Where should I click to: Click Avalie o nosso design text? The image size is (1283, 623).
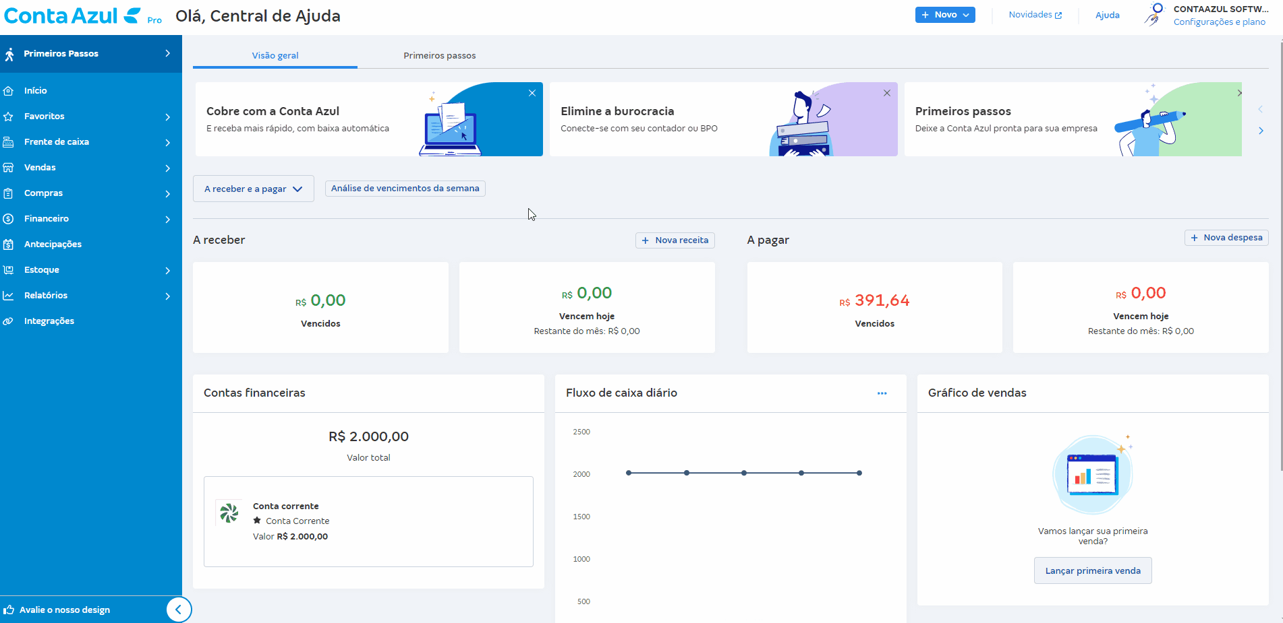(x=65, y=610)
